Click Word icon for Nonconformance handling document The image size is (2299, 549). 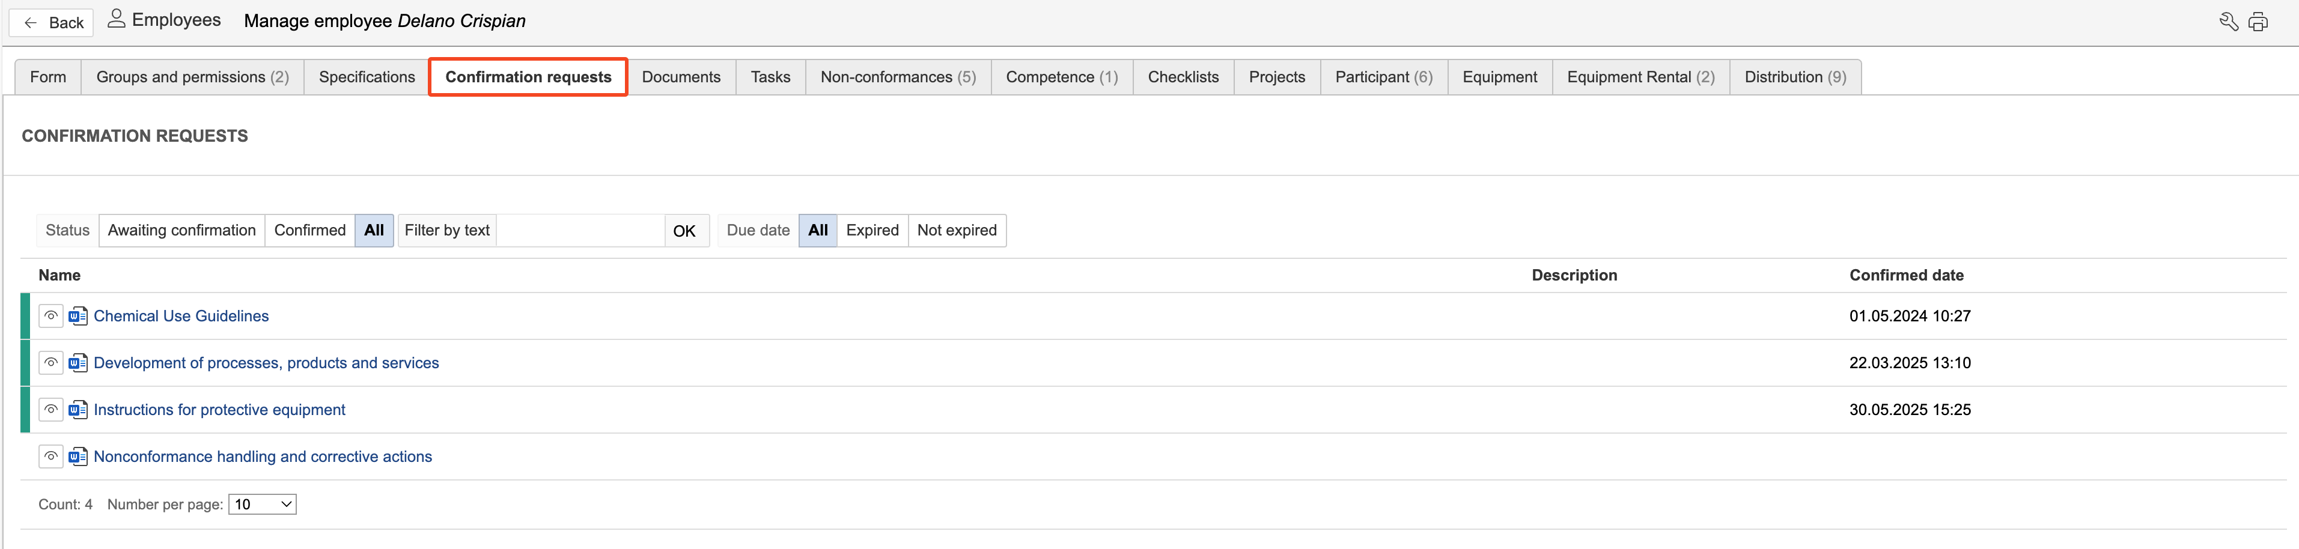pos(79,457)
